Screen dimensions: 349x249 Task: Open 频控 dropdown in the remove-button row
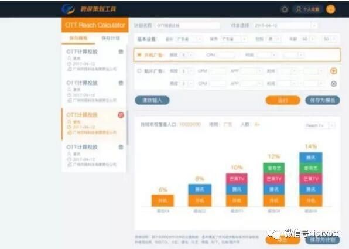187,84
